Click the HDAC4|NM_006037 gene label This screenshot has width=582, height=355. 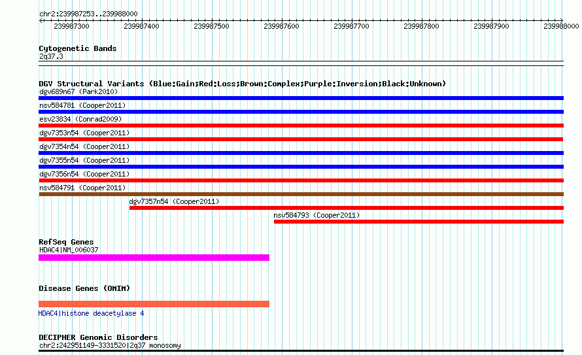point(69,250)
